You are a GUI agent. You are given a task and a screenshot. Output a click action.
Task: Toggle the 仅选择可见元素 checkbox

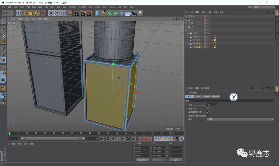(208, 112)
